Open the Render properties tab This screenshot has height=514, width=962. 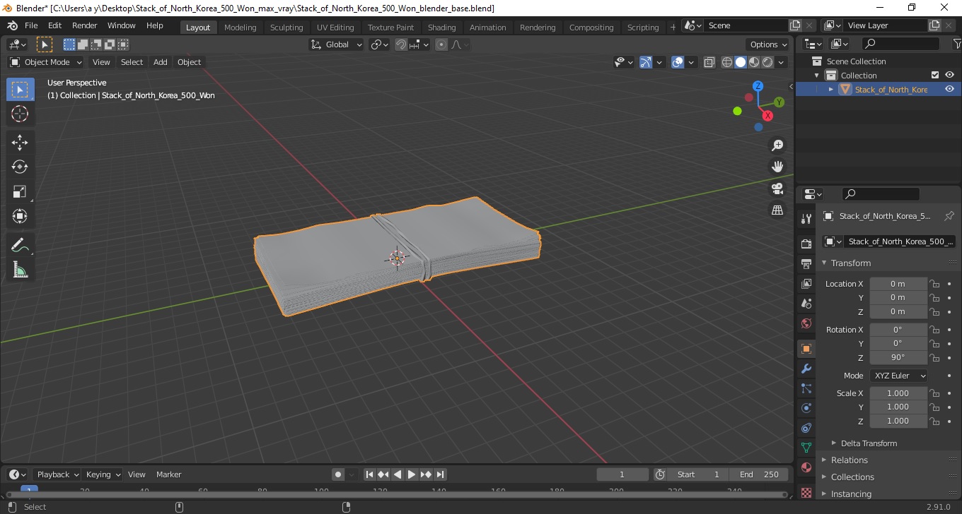[x=806, y=244]
